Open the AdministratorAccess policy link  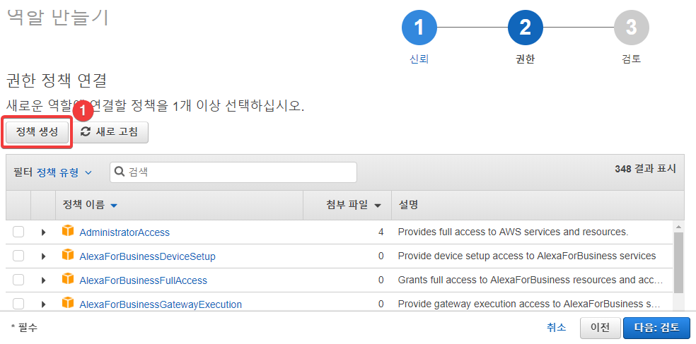[x=124, y=232]
